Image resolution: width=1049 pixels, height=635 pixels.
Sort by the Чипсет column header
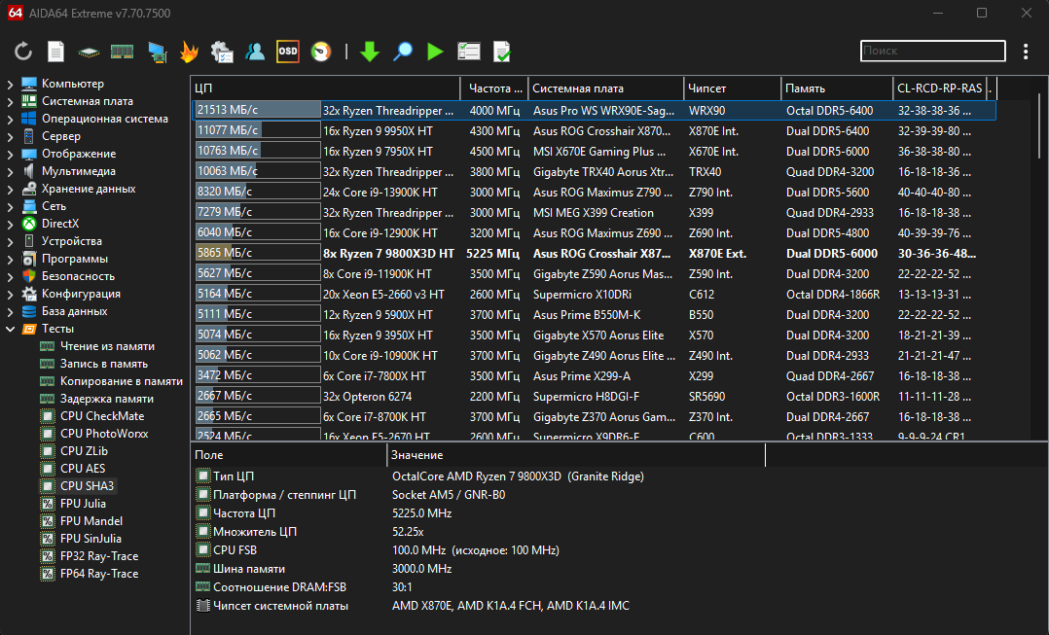point(733,88)
